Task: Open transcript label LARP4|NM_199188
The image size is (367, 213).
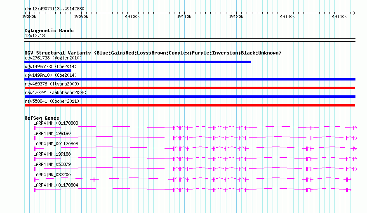Action: tap(52, 154)
